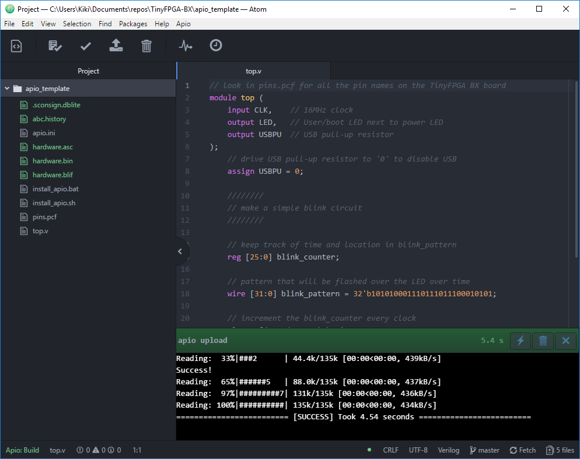580x459 pixels.
Task: Click the simulate waveform pulse icon
Action: (x=186, y=45)
